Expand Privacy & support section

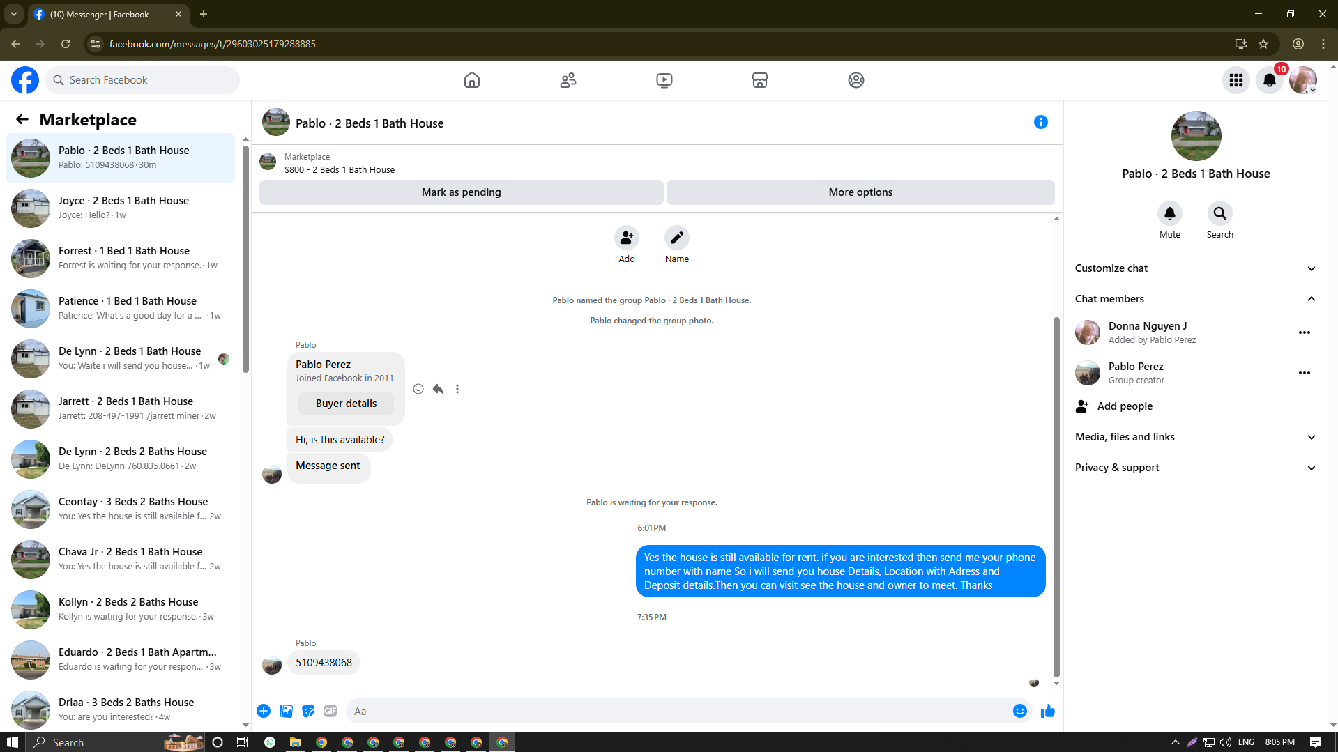coord(1196,468)
